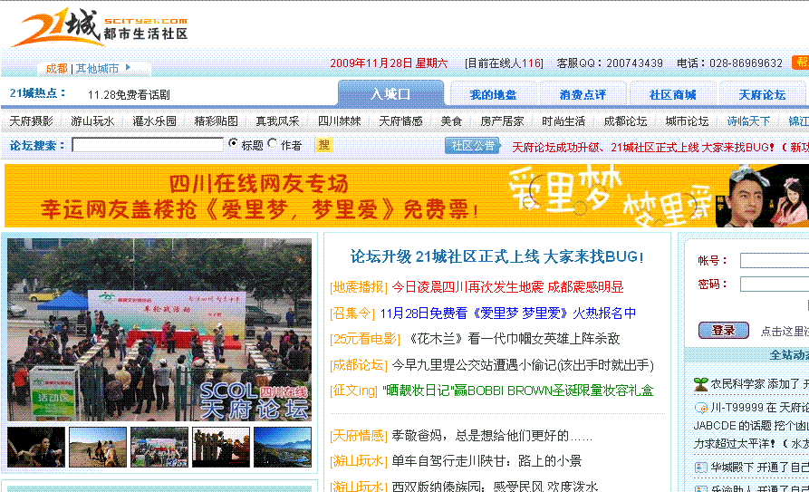The image size is (809, 492).
Task: Open the 25元看电影 category tag
Action: click(x=365, y=339)
